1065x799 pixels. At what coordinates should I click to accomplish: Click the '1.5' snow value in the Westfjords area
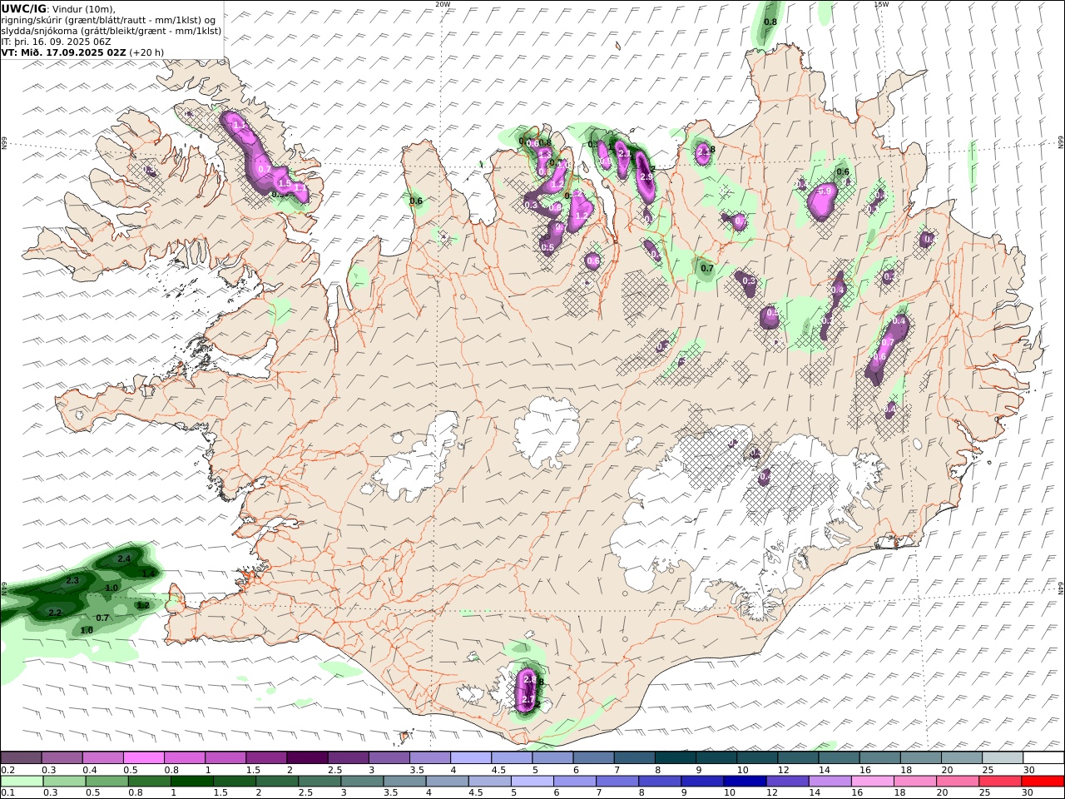pyautogui.click(x=284, y=183)
